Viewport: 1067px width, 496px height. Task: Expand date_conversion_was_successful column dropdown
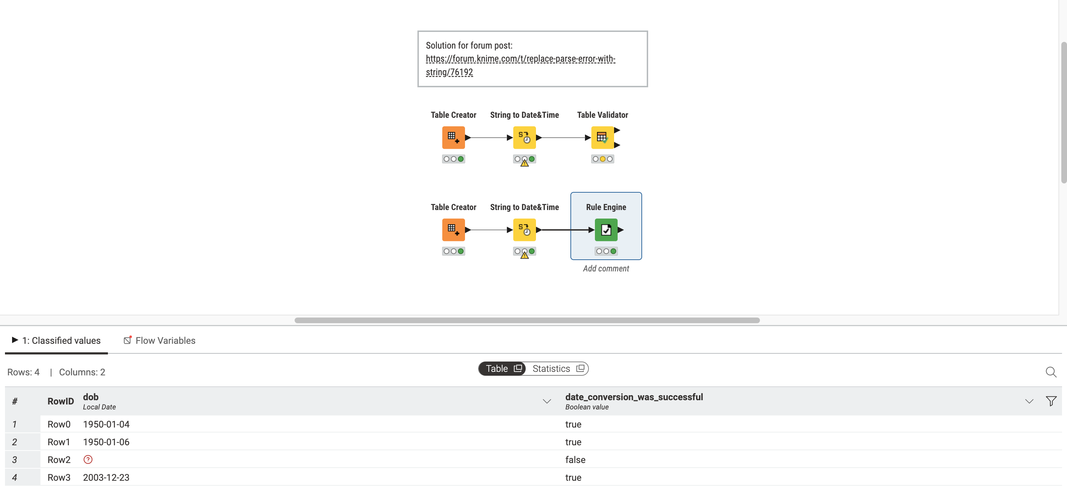pyautogui.click(x=1029, y=401)
